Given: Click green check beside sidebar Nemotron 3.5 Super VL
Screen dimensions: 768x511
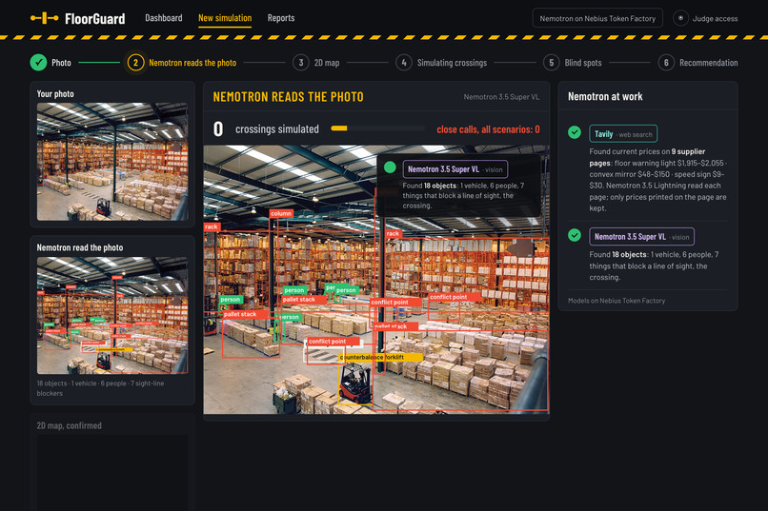Looking at the screenshot, I should coord(575,235).
